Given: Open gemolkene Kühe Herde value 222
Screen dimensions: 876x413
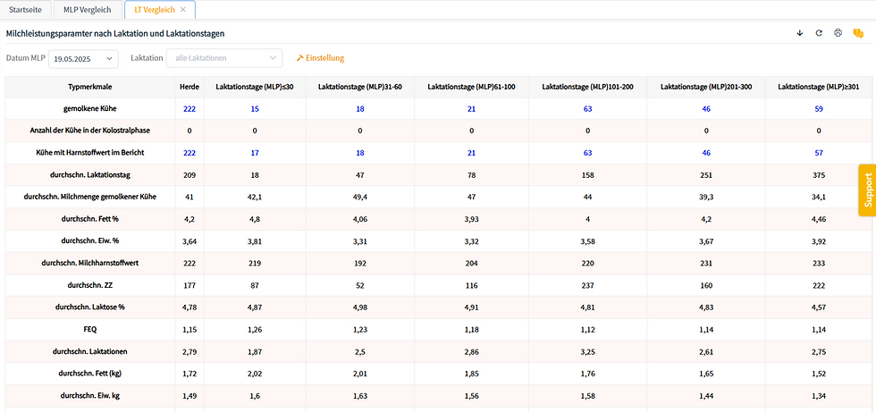Looking at the screenshot, I should [x=190, y=109].
